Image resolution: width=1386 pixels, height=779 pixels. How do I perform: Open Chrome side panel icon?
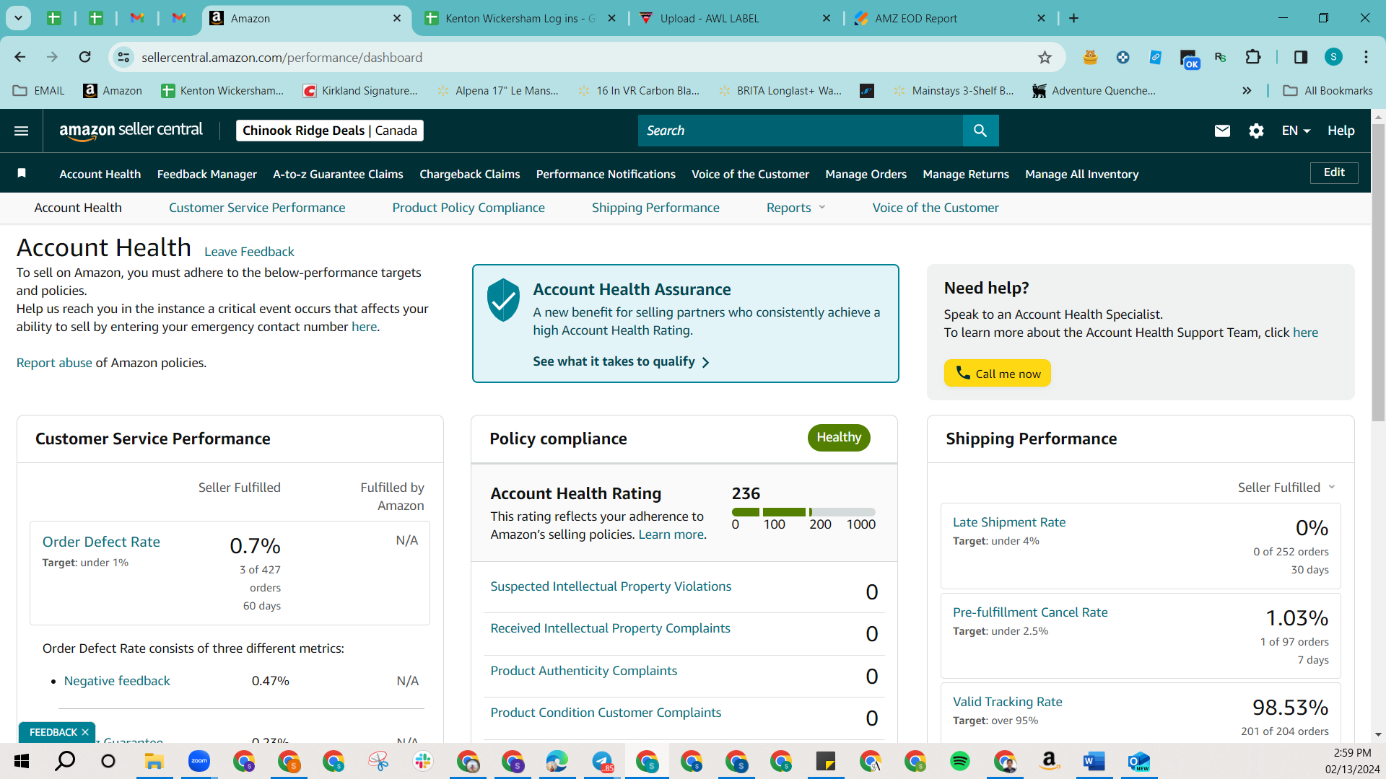pyautogui.click(x=1301, y=57)
